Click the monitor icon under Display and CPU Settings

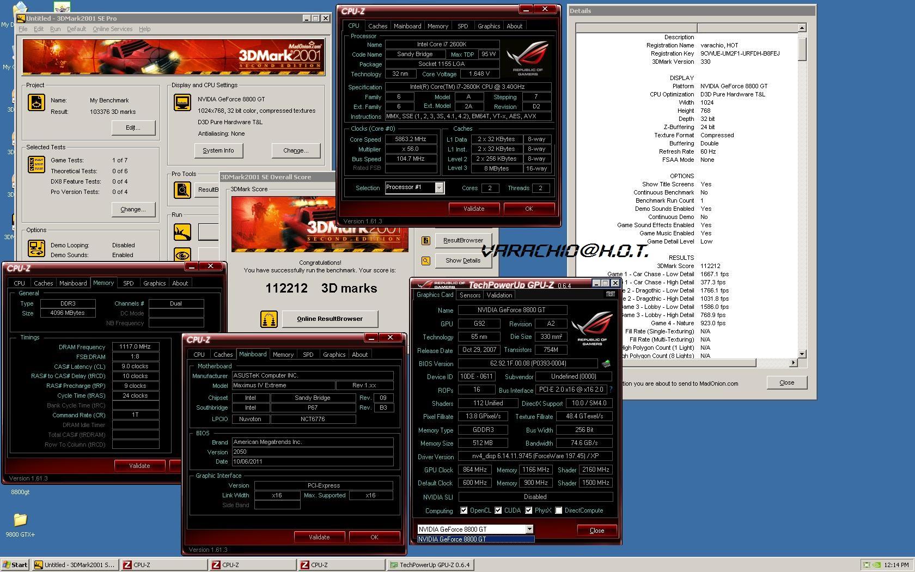182,102
